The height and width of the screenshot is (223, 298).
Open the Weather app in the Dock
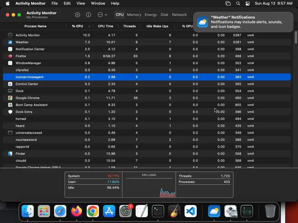pyautogui.click(x=214, y=211)
